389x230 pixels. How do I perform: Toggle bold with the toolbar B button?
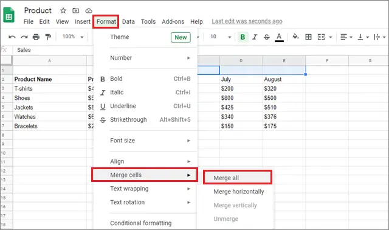click(243, 37)
